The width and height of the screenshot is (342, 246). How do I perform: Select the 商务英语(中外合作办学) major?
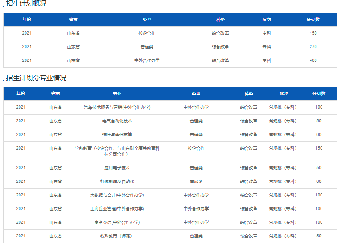117,222
